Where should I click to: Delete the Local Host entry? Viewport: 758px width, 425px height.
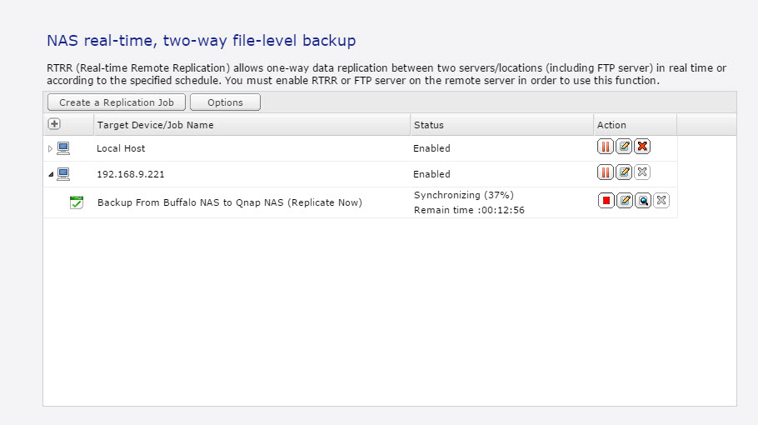(x=642, y=147)
